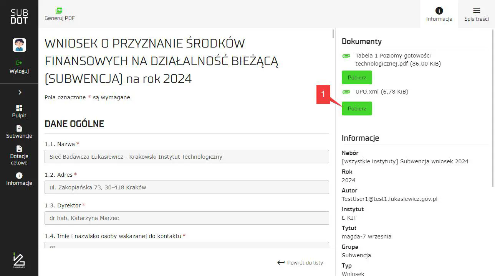Download the UPO.xml file

[357, 108]
